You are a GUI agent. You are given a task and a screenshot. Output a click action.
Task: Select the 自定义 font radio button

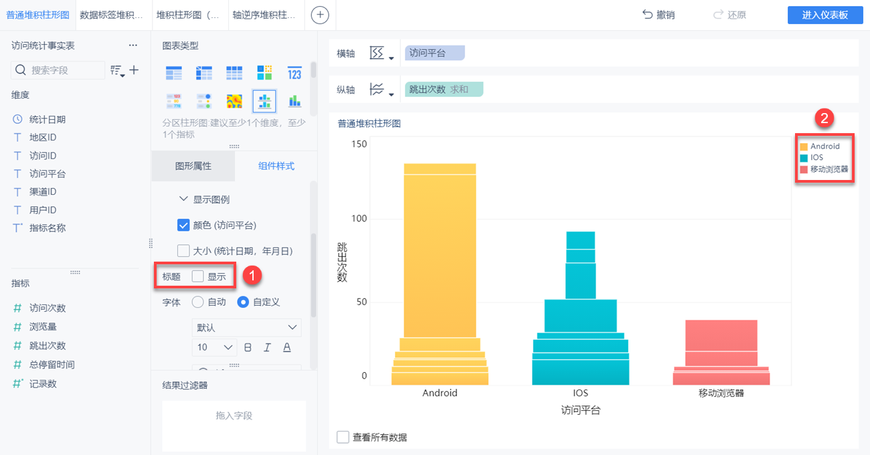point(244,302)
